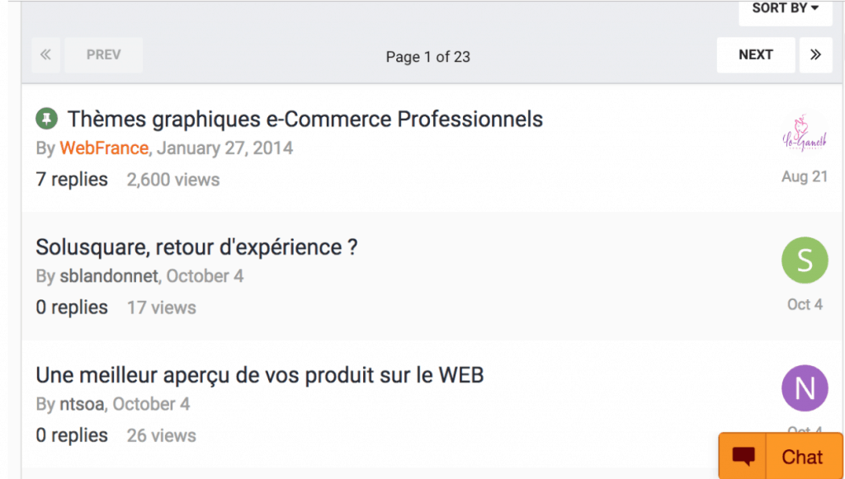Click the chat speech bubble icon
This screenshot has height=479, width=845.
744,457
